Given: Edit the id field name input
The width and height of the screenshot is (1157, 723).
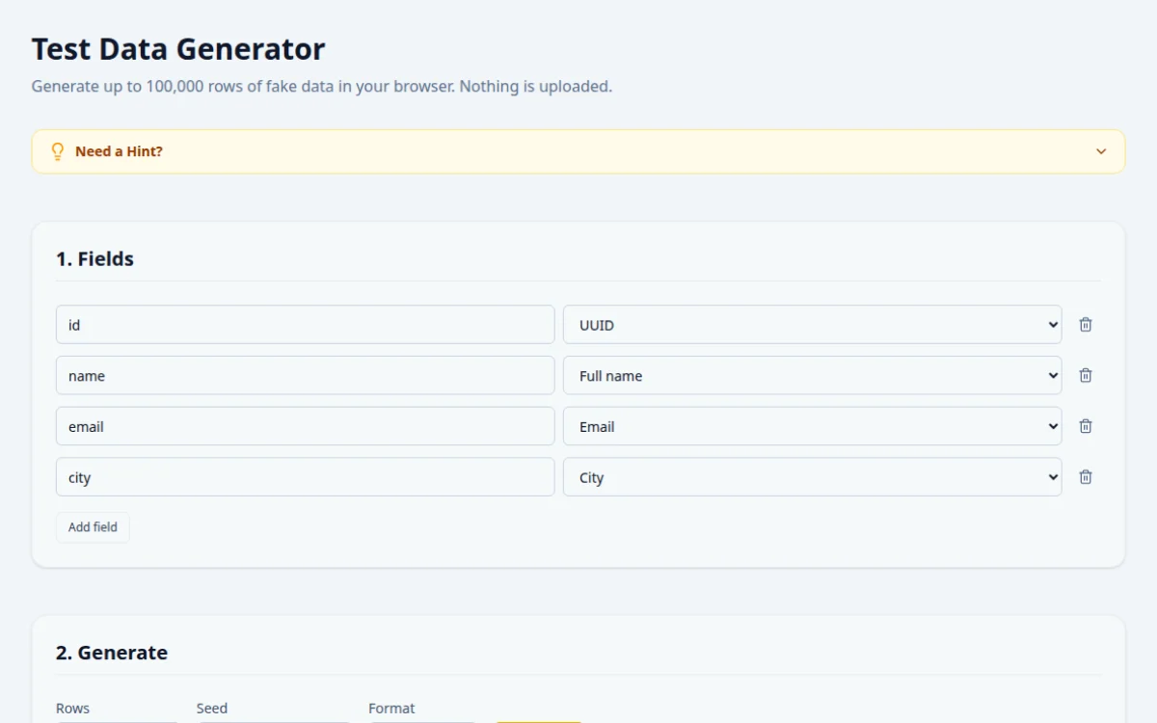Looking at the screenshot, I should click(x=306, y=325).
